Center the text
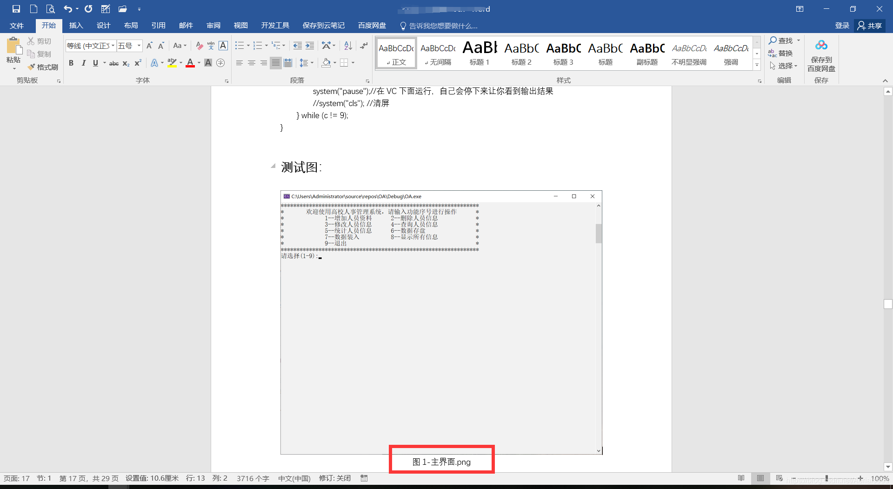This screenshot has height=489, width=893. coord(252,63)
